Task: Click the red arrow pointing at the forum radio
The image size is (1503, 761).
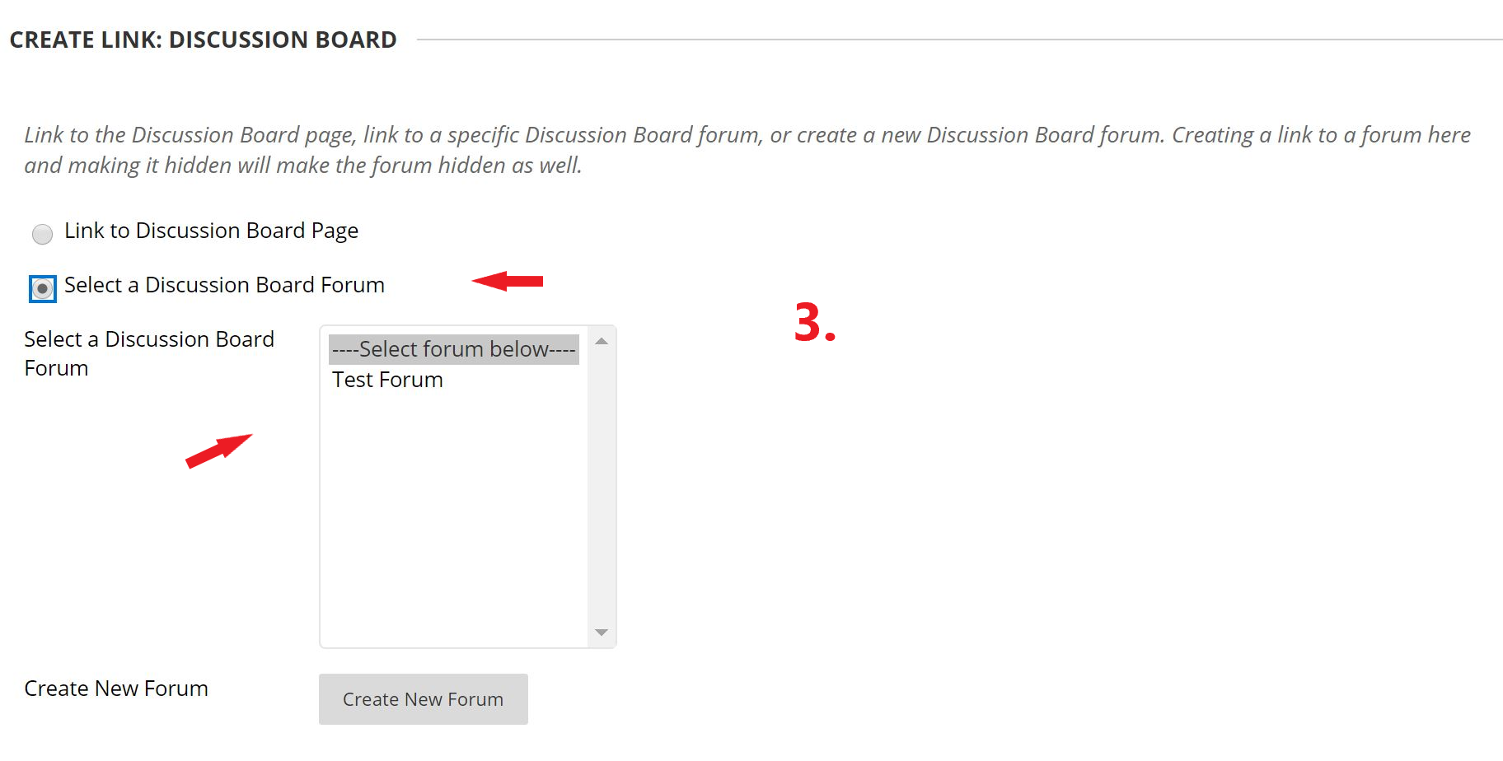Action: pos(507,281)
